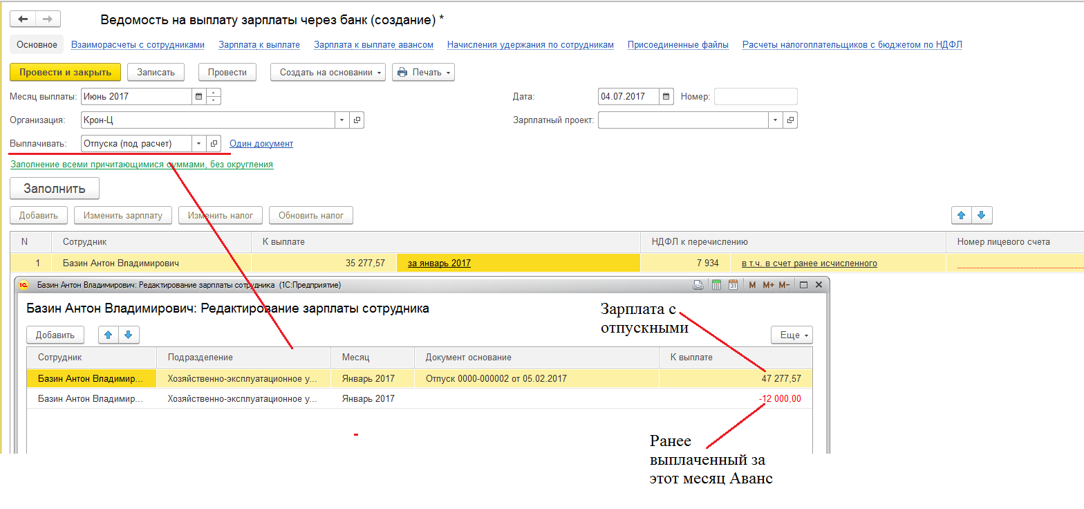
Task: Open the Организация record via open icon
Action: coord(357,120)
